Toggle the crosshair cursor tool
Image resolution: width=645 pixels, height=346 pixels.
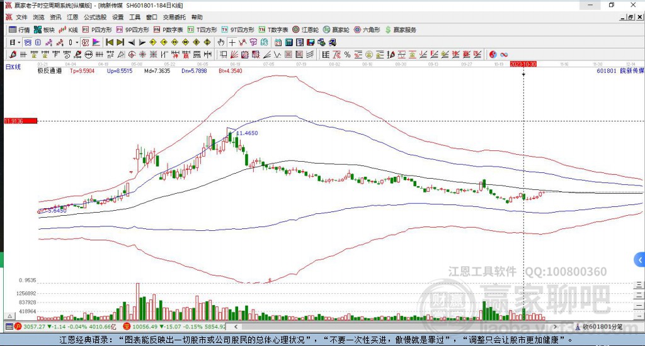(232, 42)
